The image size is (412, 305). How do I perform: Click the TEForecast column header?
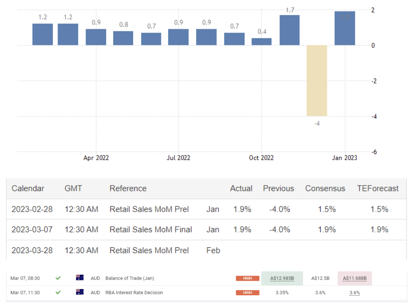[x=378, y=188]
